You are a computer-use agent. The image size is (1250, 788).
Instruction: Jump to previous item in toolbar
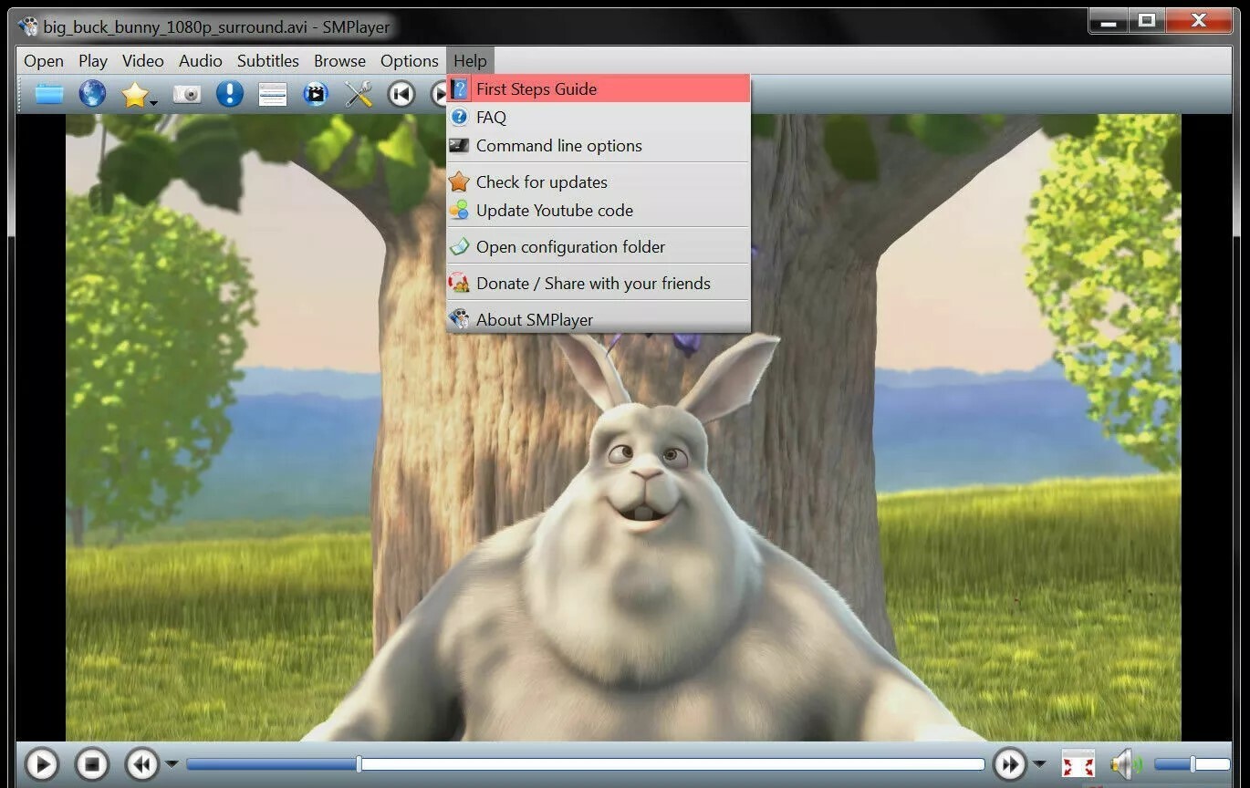pyautogui.click(x=401, y=94)
